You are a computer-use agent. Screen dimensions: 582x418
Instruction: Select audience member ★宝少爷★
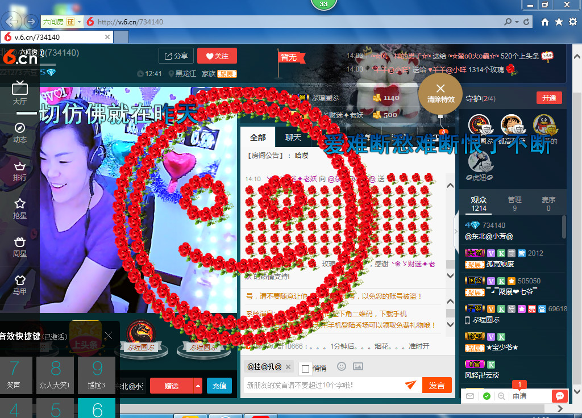click(x=502, y=348)
